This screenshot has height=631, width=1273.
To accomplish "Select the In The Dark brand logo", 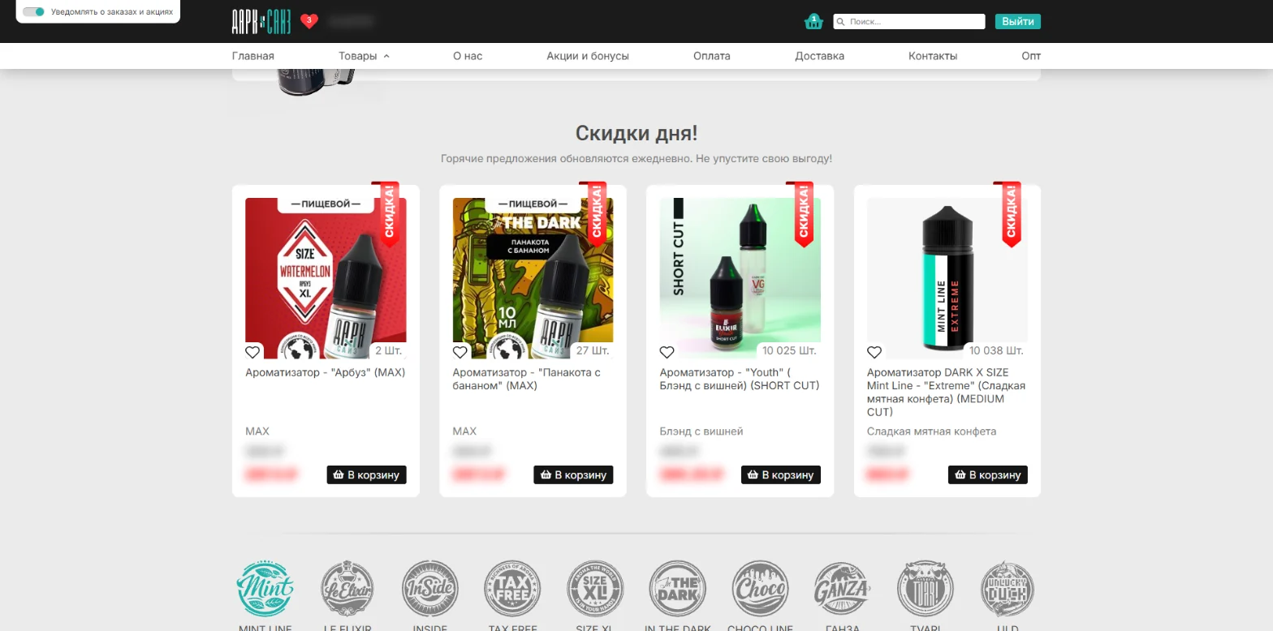I will [678, 590].
